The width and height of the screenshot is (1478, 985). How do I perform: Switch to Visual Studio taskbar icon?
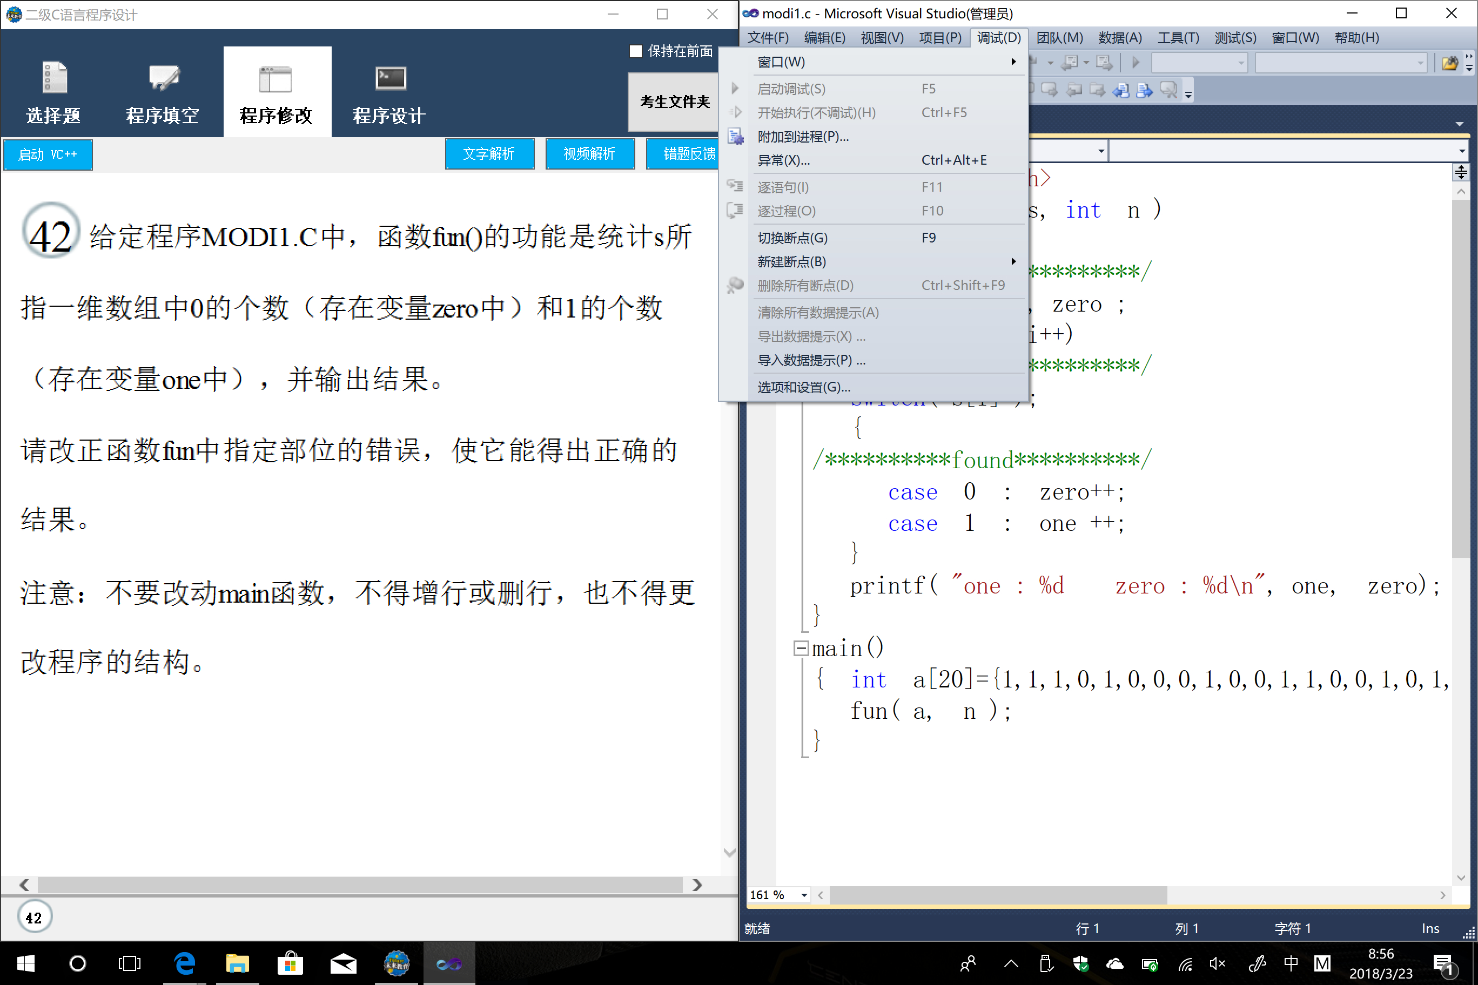click(449, 963)
